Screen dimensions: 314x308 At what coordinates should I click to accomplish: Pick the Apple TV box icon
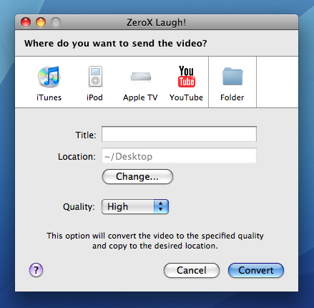(x=141, y=77)
